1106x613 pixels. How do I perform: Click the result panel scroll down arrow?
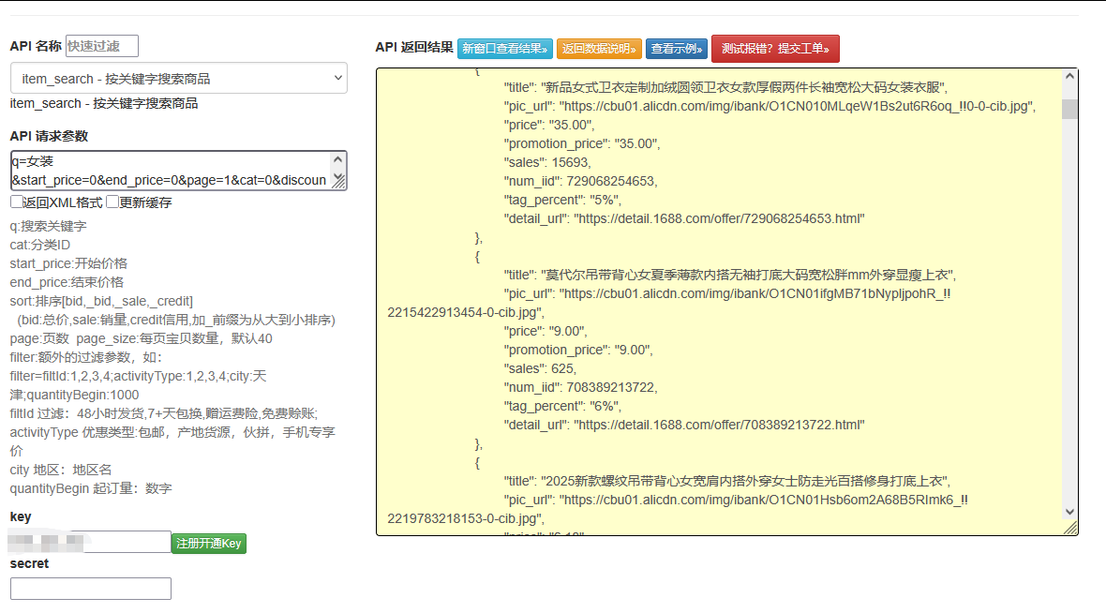[1069, 512]
